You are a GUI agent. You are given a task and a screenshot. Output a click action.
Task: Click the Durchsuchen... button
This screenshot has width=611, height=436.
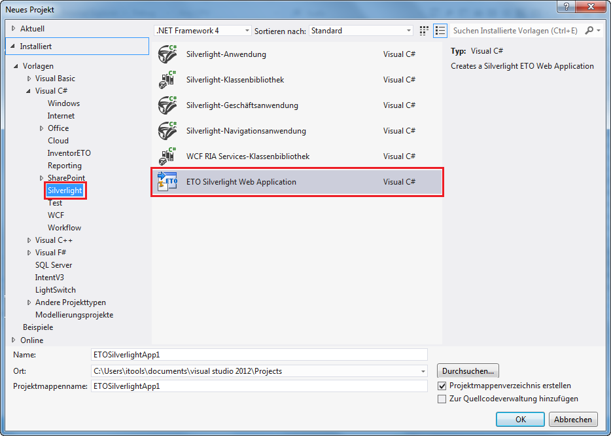pos(468,371)
